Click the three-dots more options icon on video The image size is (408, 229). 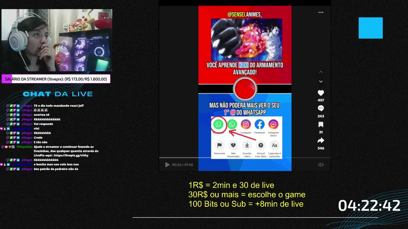tap(321, 12)
